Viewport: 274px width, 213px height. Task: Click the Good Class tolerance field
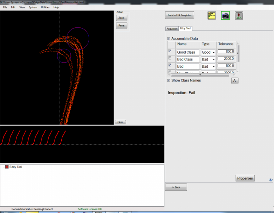[226, 52]
